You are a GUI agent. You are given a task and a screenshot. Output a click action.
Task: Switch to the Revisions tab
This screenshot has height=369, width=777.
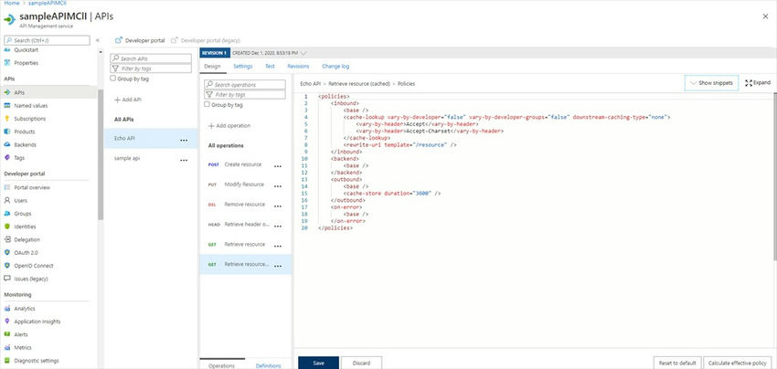click(298, 66)
